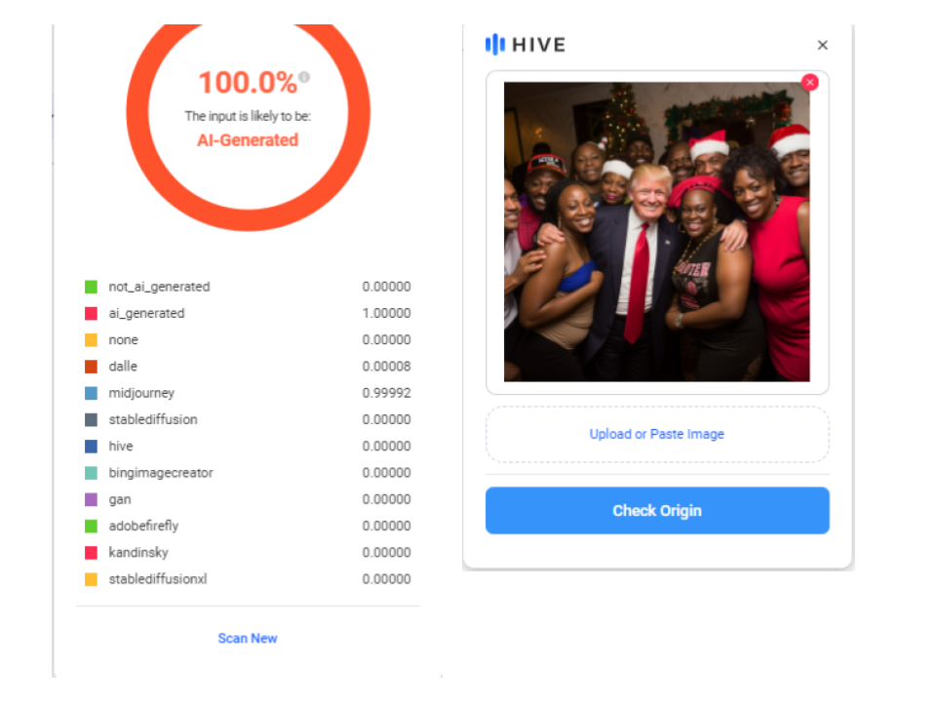Click the purple gan swatch
Viewport: 936px width, 702px height.
pyautogui.click(x=92, y=499)
